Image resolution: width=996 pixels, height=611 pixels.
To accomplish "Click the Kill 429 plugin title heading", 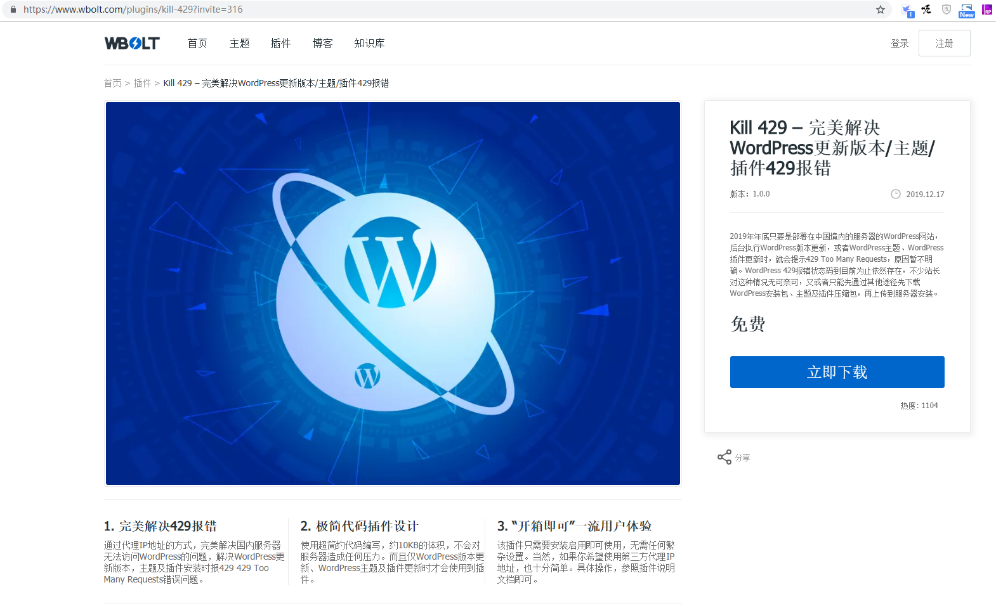I will [x=832, y=148].
